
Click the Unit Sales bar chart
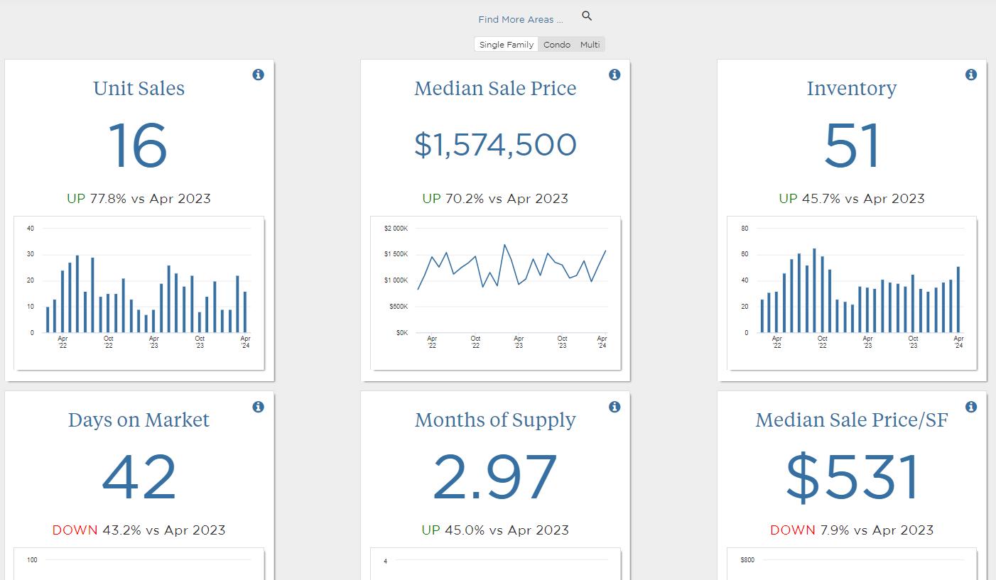click(x=139, y=293)
